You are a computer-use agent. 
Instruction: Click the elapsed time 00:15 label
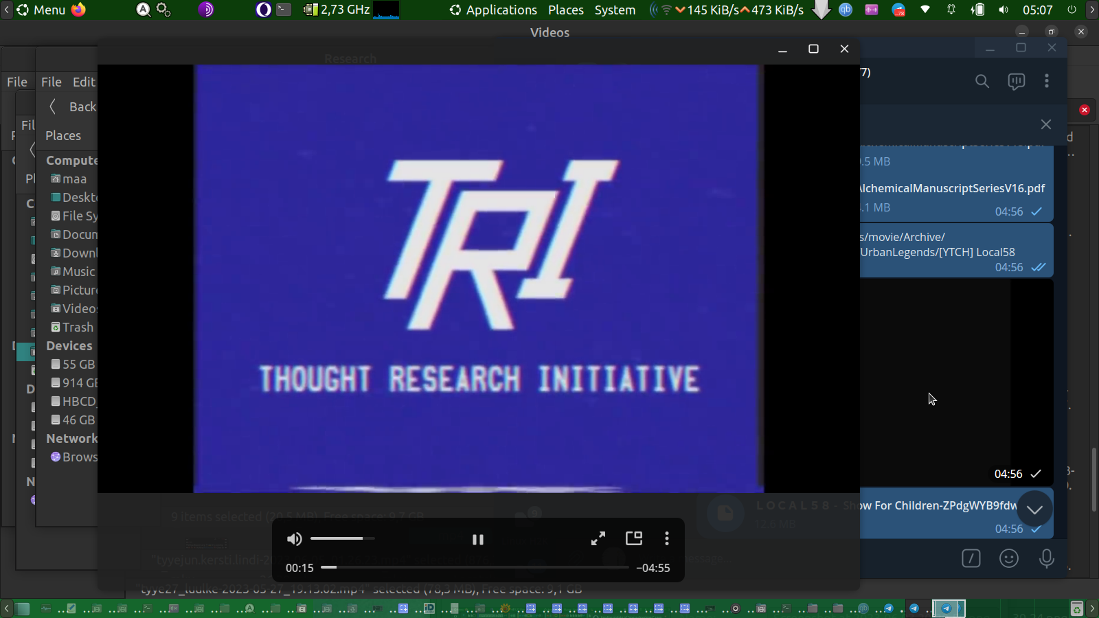(x=299, y=568)
